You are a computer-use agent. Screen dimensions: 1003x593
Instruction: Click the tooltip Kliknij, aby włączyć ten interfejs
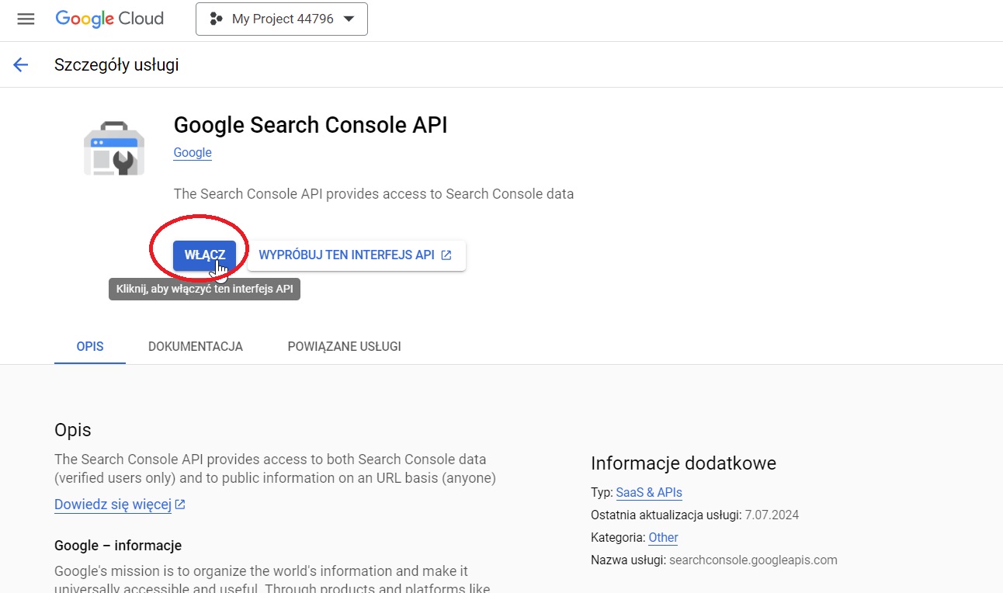[204, 288]
